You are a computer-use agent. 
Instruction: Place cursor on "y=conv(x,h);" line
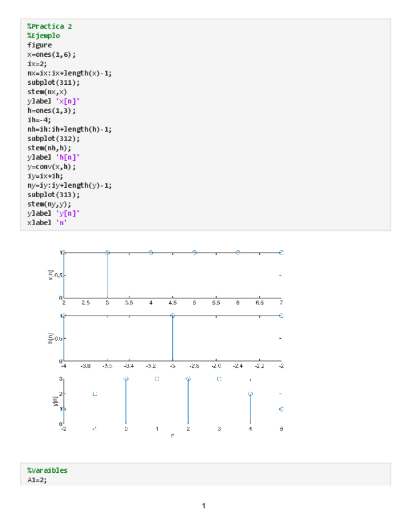coord(51,167)
